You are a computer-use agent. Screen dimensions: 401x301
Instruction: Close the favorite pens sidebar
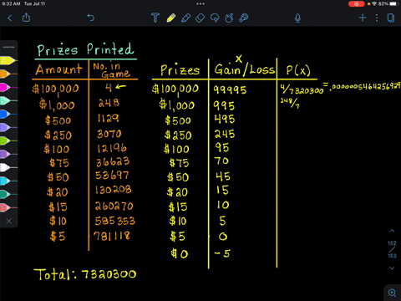click(9, 221)
